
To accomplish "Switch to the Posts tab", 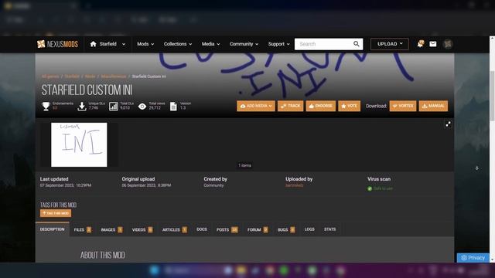I will tap(227, 229).
